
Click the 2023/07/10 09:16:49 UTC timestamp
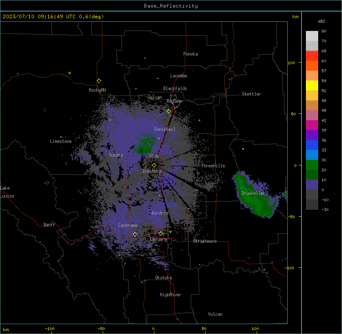click(39, 17)
